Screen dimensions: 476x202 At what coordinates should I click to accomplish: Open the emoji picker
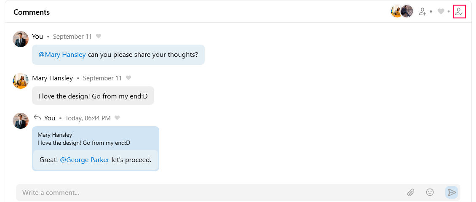(430, 192)
